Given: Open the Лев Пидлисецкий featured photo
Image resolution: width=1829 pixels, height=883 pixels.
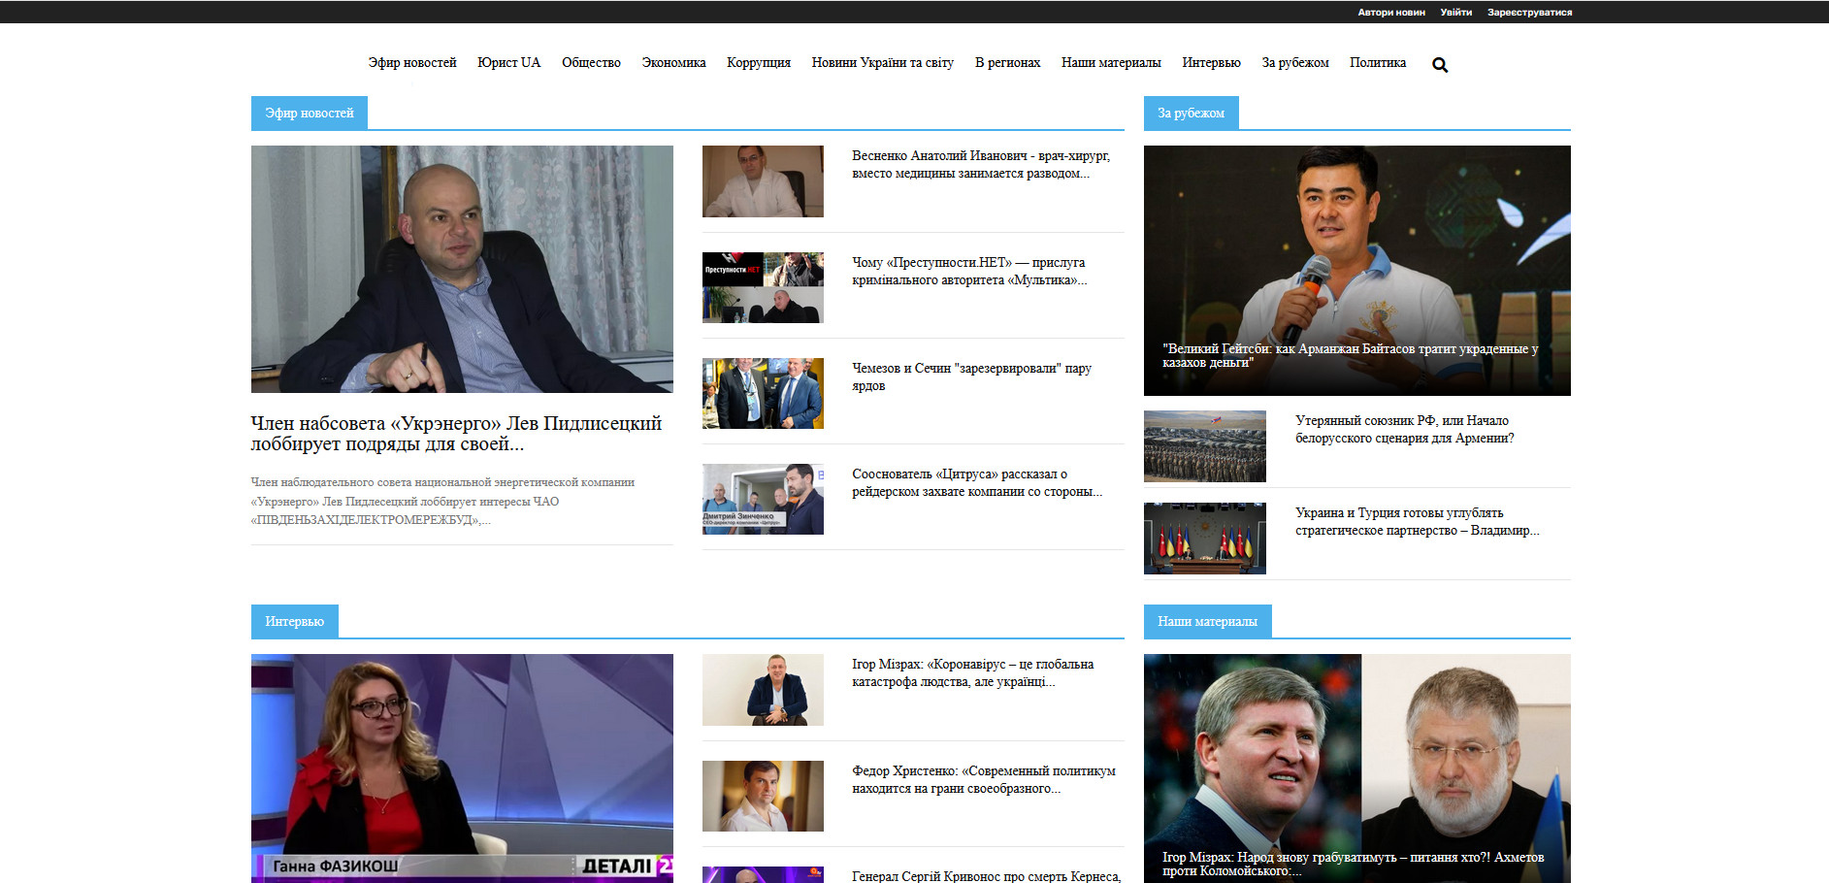Looking at the screenshot, I should click(x=462, y=269).
